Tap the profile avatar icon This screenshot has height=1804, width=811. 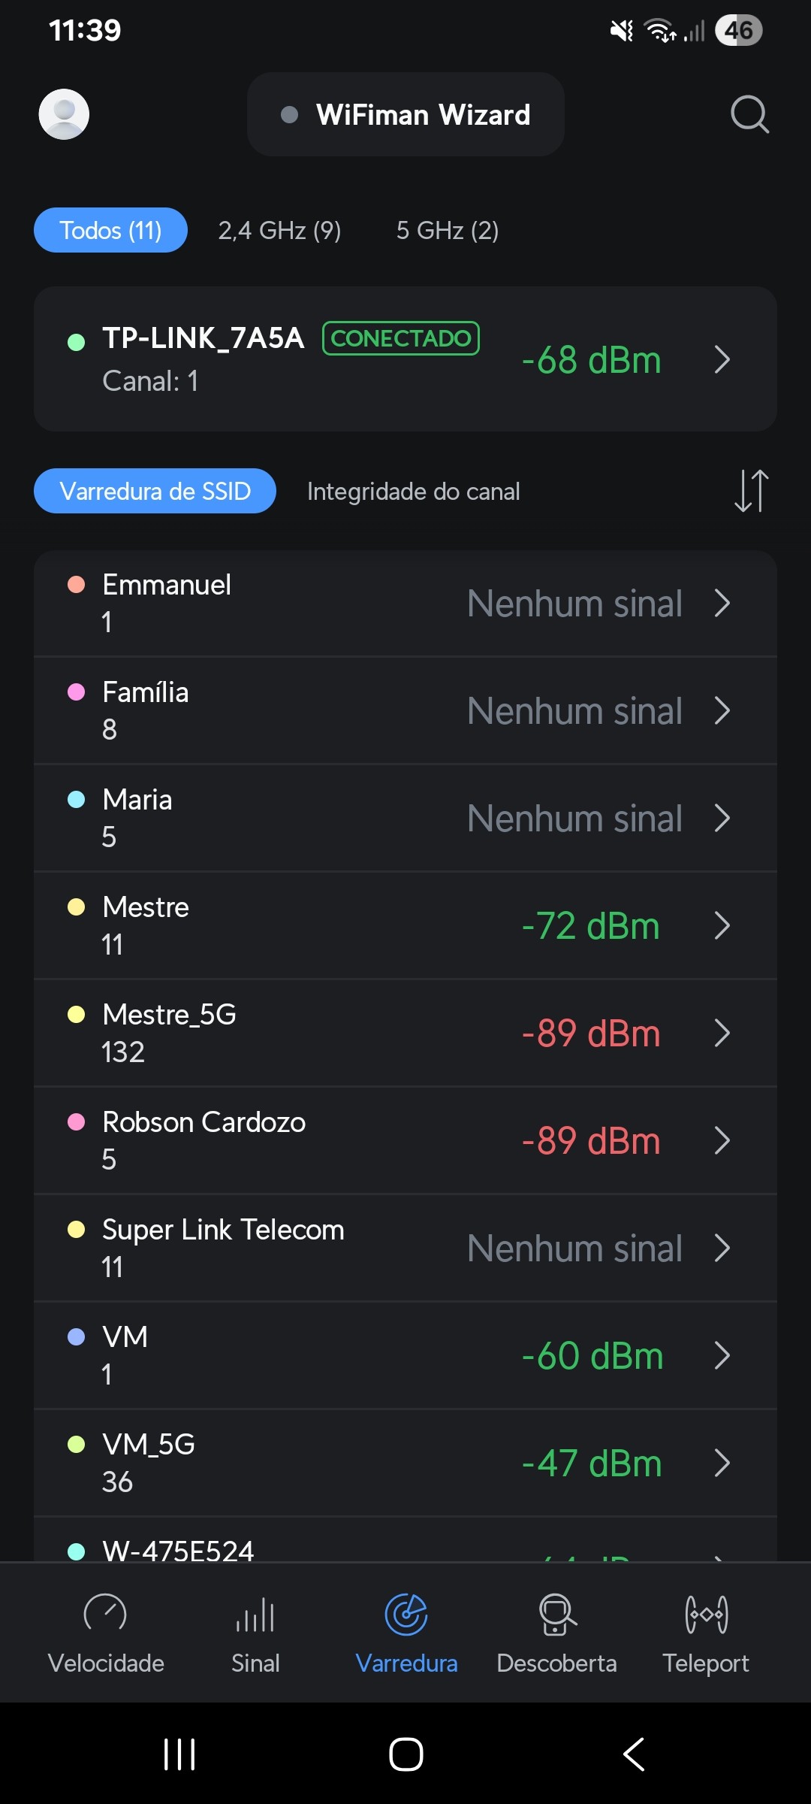tap(64, 114)
